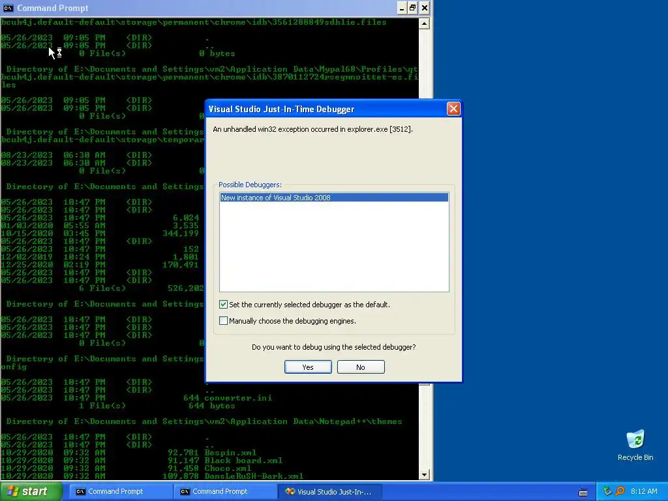Click the converter.ini filename in console output
The width and height of the screenshot is (668, 501).
[237, 398]
